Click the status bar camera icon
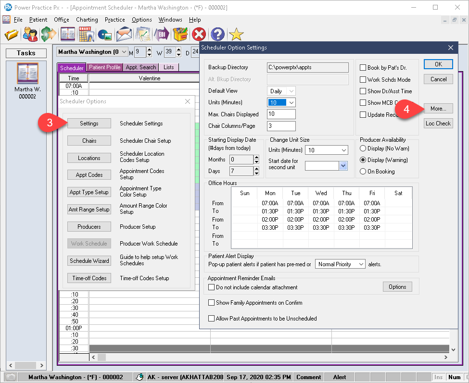Viewport: 469px width, 383px height. 11,377
